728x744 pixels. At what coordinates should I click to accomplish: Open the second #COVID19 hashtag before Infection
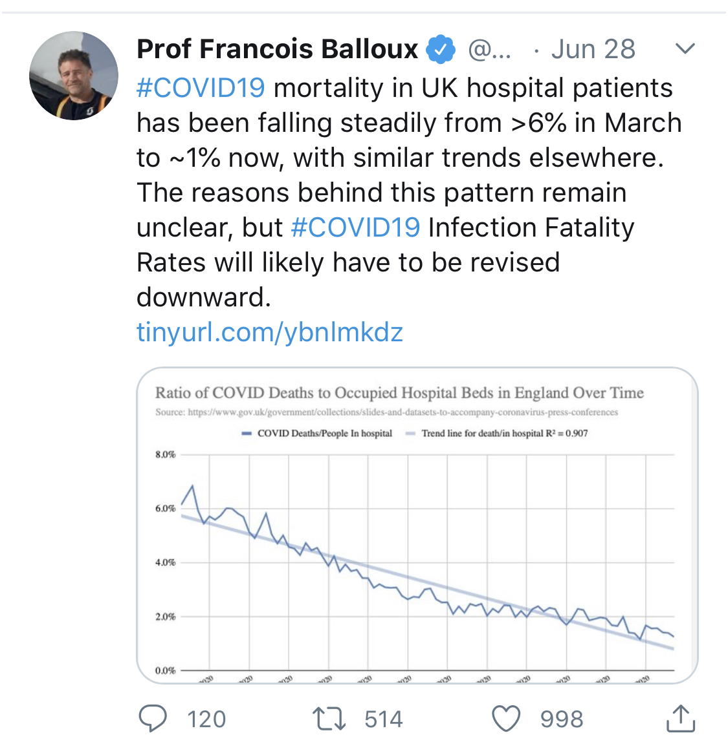355,228
